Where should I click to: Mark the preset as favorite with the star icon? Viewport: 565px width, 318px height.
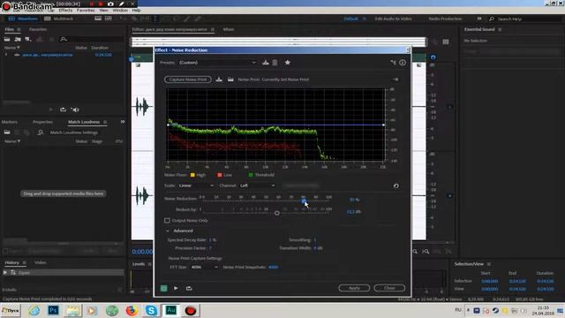[288, 63]
